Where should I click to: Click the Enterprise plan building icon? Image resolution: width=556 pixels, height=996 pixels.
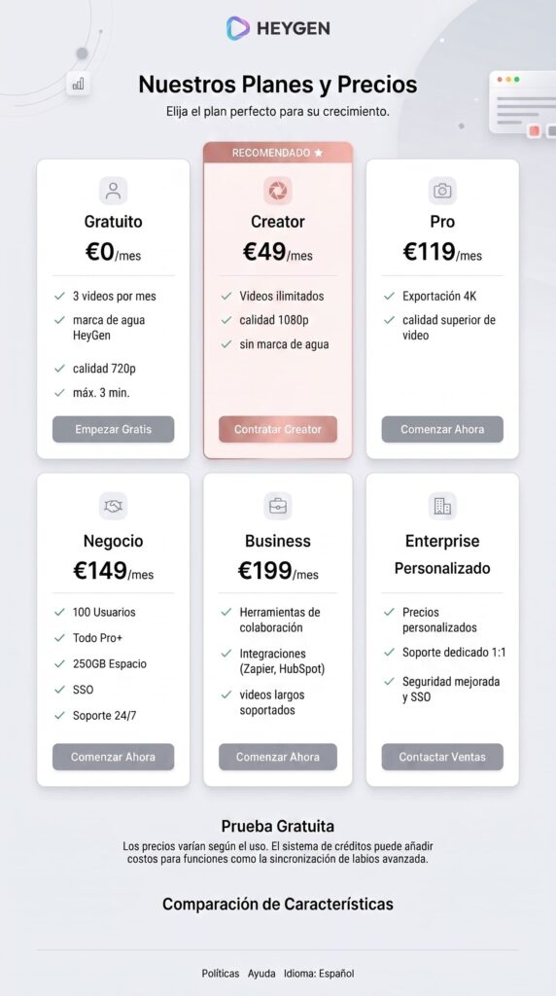pos(442,506)
